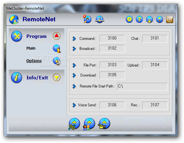Click the blue arrow beside File Port
This screenshot has height=143, width=184.
pyautogui.click(x=74, y=65)
